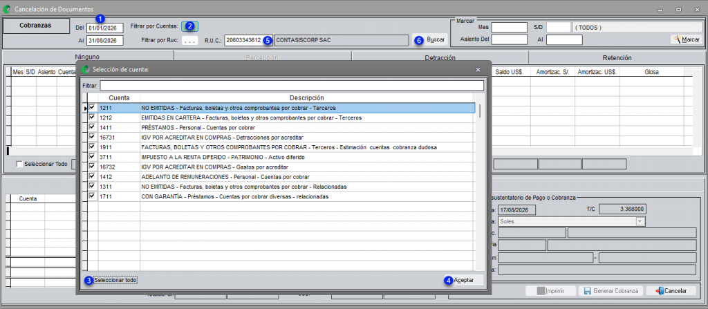Click the Cancelar button
Screen dimensions: 708x309
(x=671, y=291)
